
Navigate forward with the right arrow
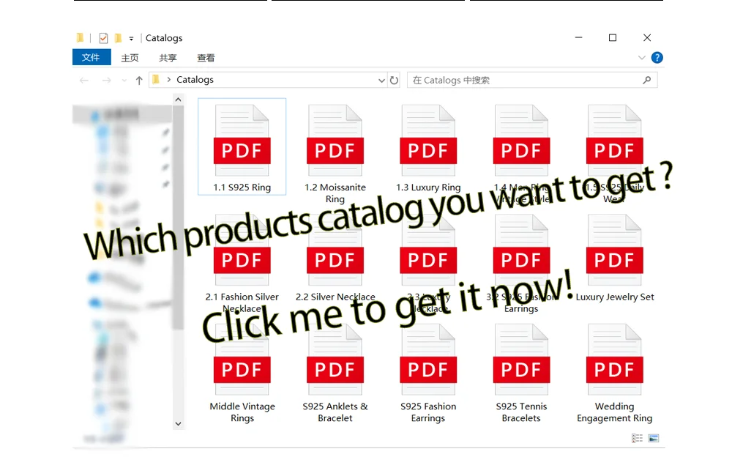pos(106,81)
